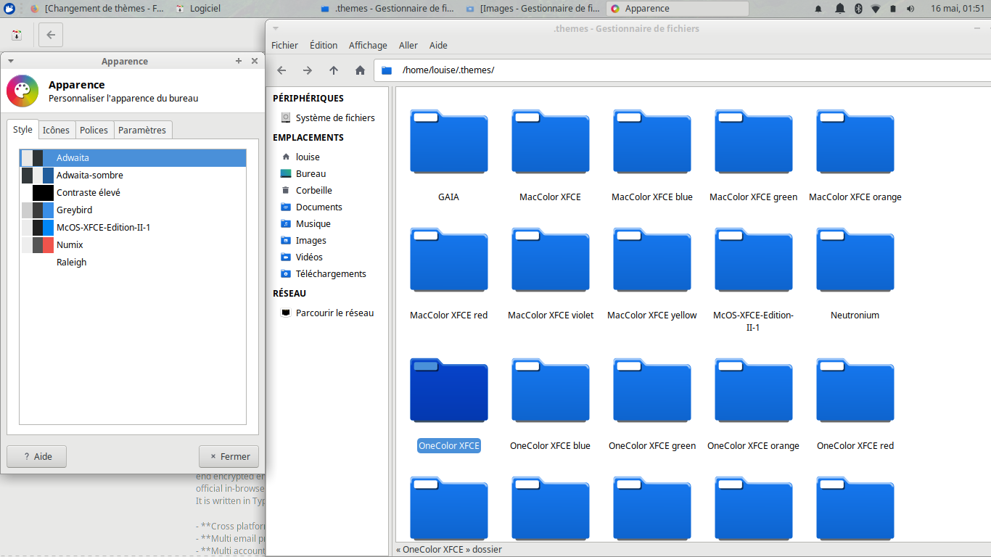The height and width of the screenshot is (557, 991).
Task: Switch to the Style tab
Action: (x=22, y=129)
